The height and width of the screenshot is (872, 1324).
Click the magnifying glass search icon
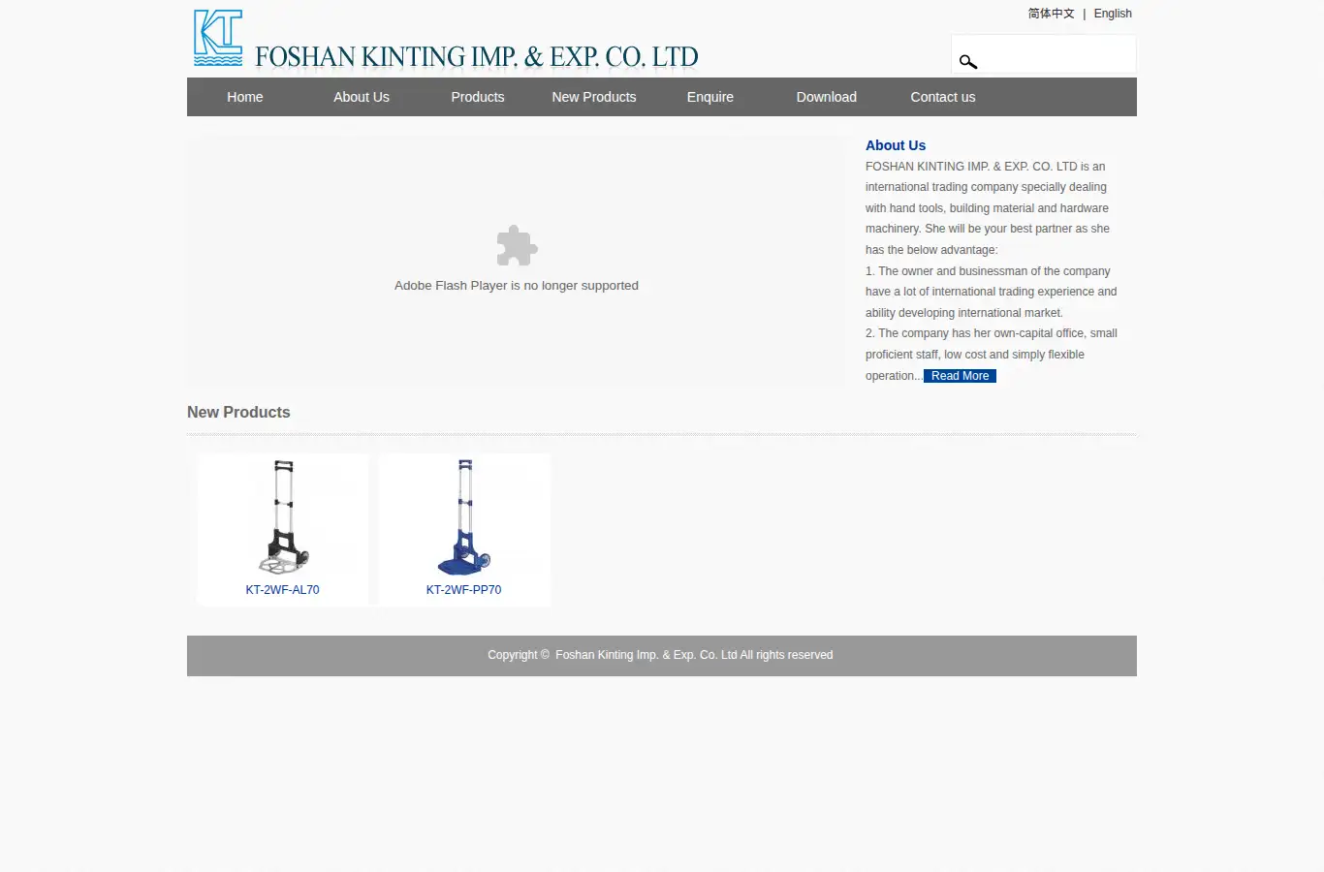(967, 62)
